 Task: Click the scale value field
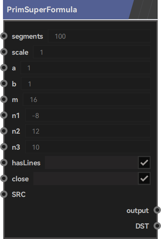pyautogui.click(x=92, y=52)
